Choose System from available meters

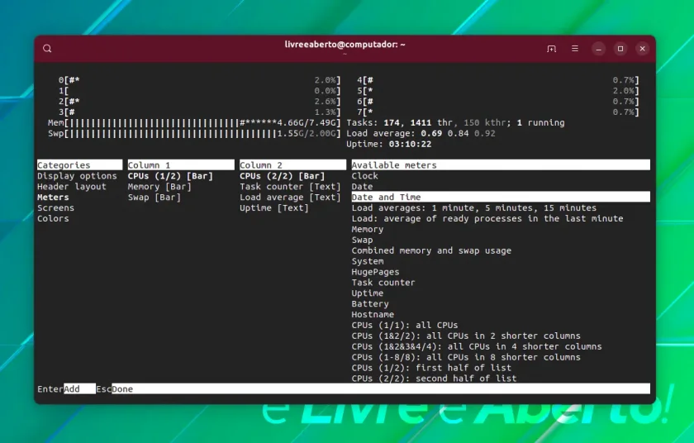[x=368, y=261]
